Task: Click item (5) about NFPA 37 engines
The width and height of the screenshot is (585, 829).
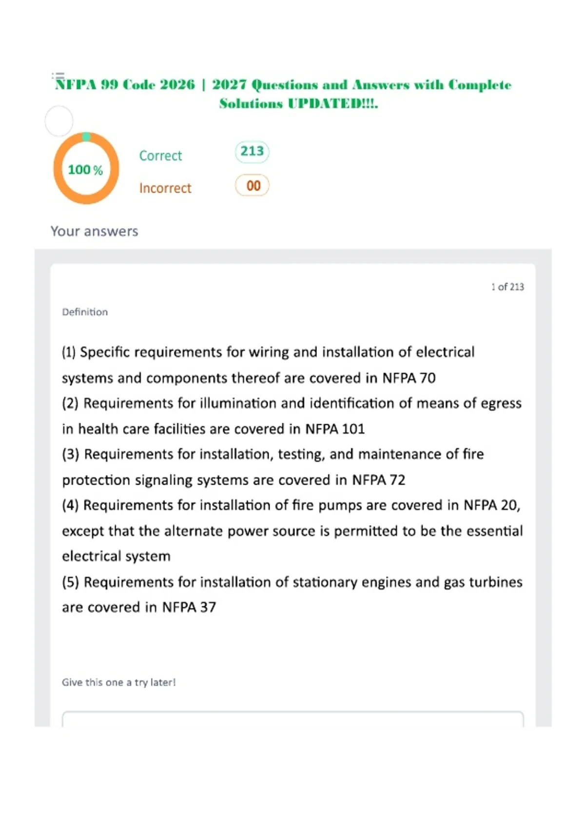Action: point(292,594)
